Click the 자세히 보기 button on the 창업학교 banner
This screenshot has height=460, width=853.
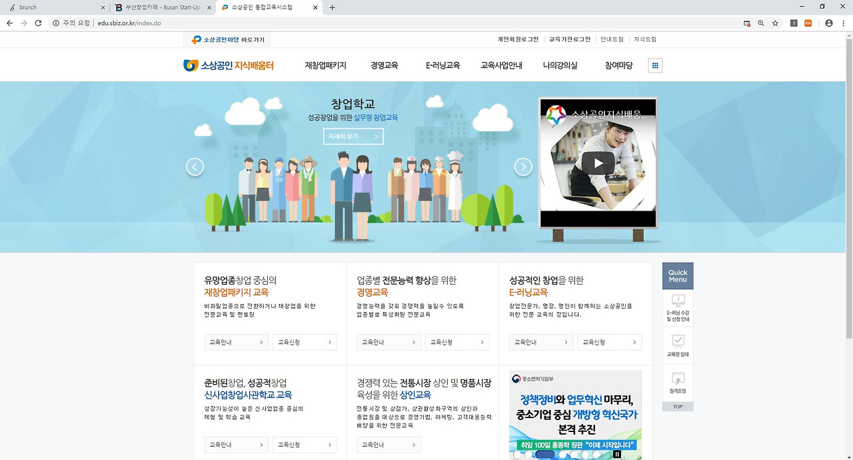coord(353,136)
